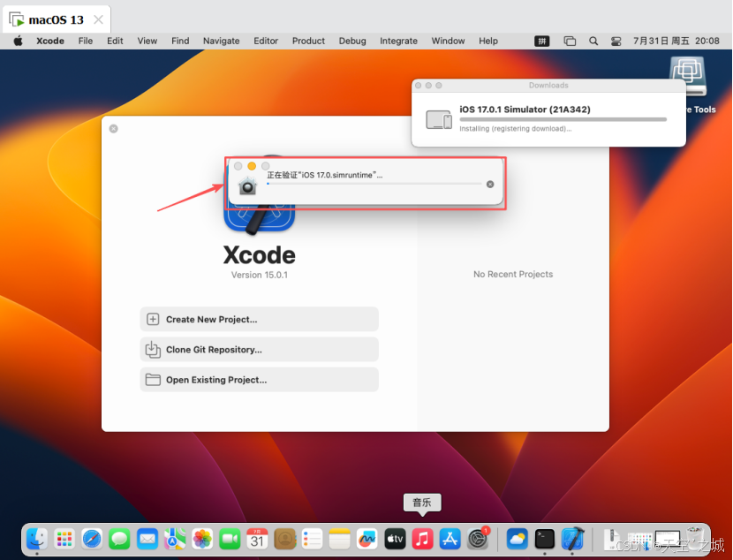Open the Apple menu
This screenshot has height=560, width=733.
pos(19,41)
